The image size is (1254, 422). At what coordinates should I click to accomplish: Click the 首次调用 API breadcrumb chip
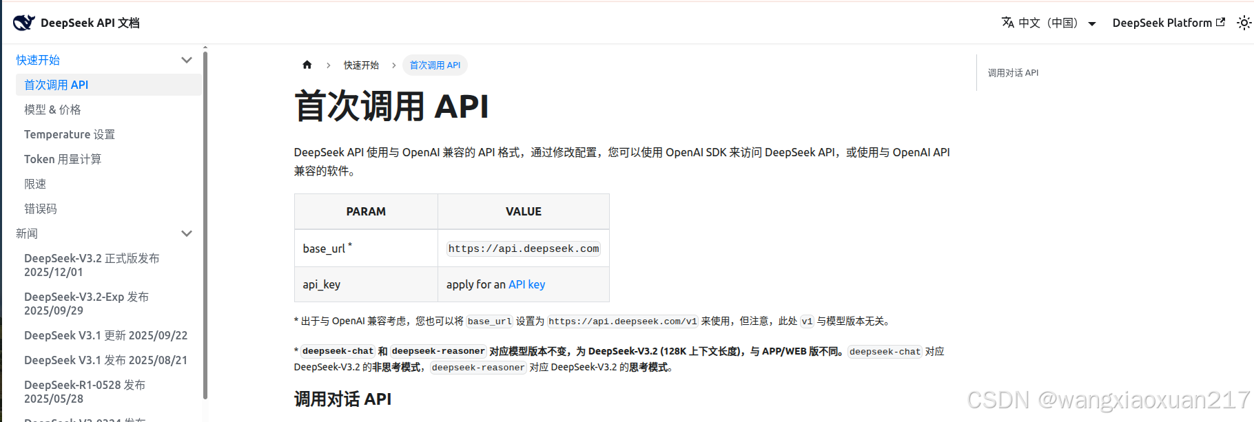coord(435,65)
